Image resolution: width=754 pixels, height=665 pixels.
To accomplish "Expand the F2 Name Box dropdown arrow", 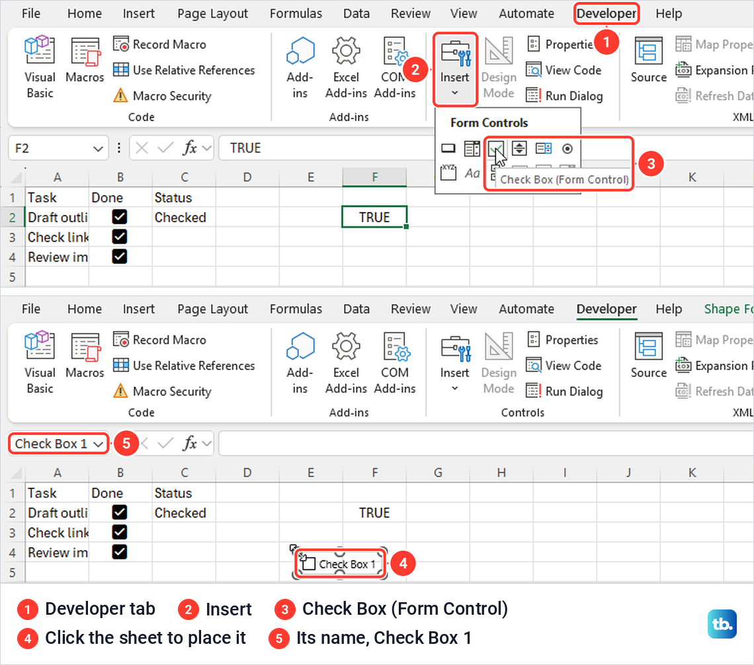I will tap(98, 149).
